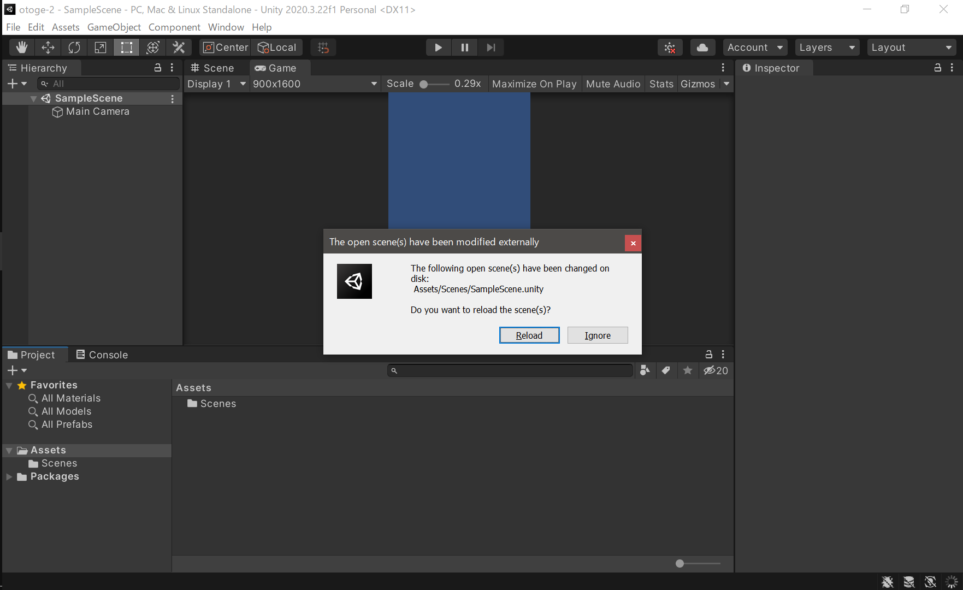Open Project create dropdown

coord(17,370)
